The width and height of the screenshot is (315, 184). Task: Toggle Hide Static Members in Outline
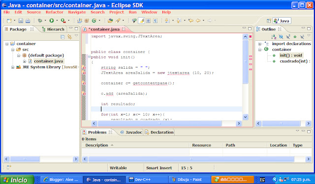pyautogui.click(x=288, y=37)
